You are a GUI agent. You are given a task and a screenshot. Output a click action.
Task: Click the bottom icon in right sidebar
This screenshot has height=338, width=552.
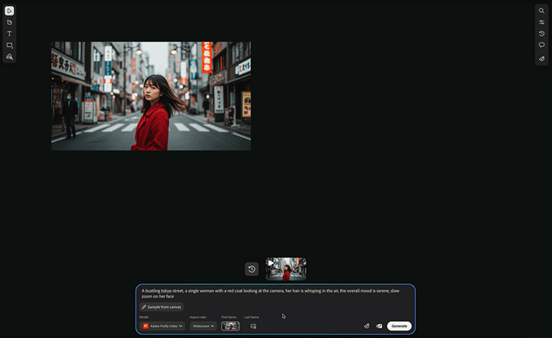tap(542, 57)
